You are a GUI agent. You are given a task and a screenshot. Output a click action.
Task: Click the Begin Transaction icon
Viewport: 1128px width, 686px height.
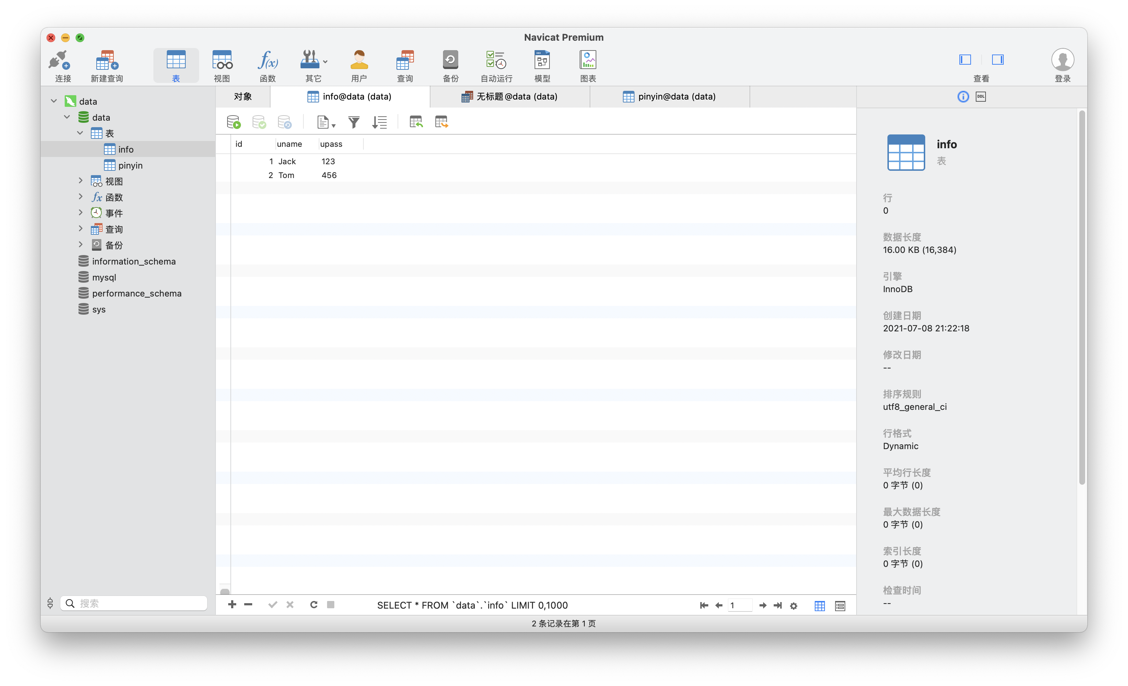(233, 122)
